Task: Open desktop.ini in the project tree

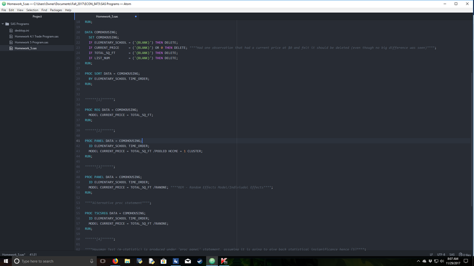Action: (21, 30)
